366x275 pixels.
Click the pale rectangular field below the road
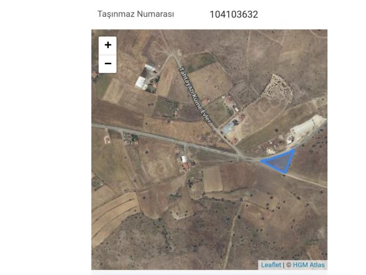(213, 179)
